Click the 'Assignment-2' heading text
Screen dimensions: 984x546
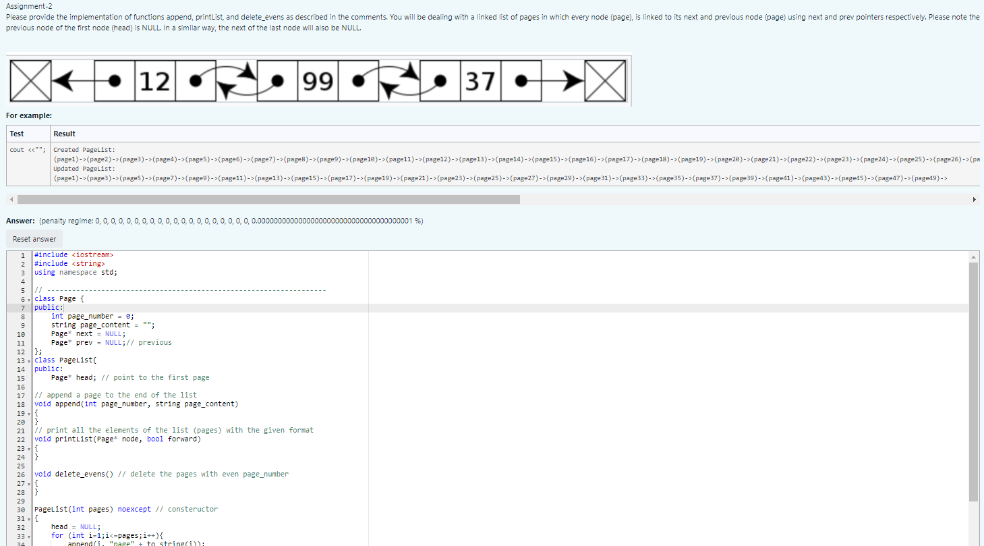tap(29, 6)
